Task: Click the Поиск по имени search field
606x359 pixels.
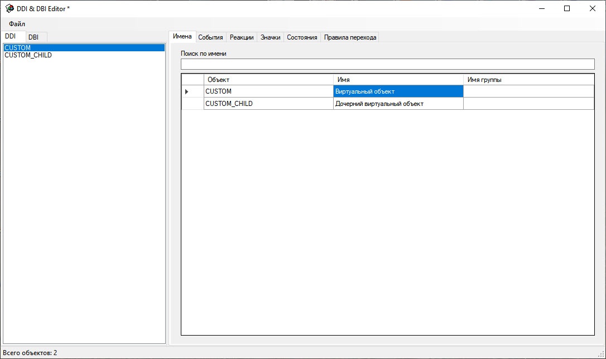Action: 387,64
